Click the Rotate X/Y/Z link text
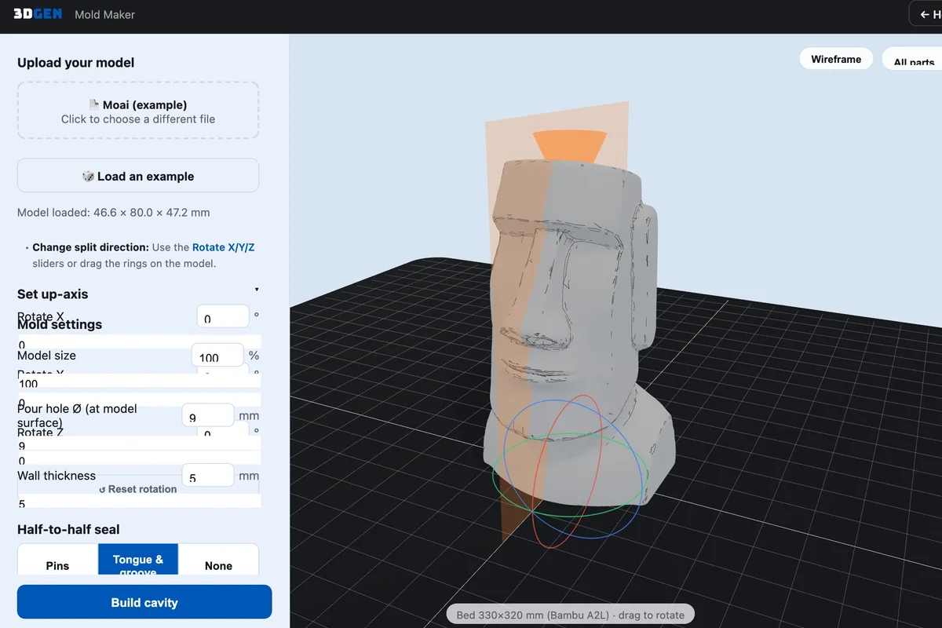This screenshot has width=942, height=628. tap(224, 247)
